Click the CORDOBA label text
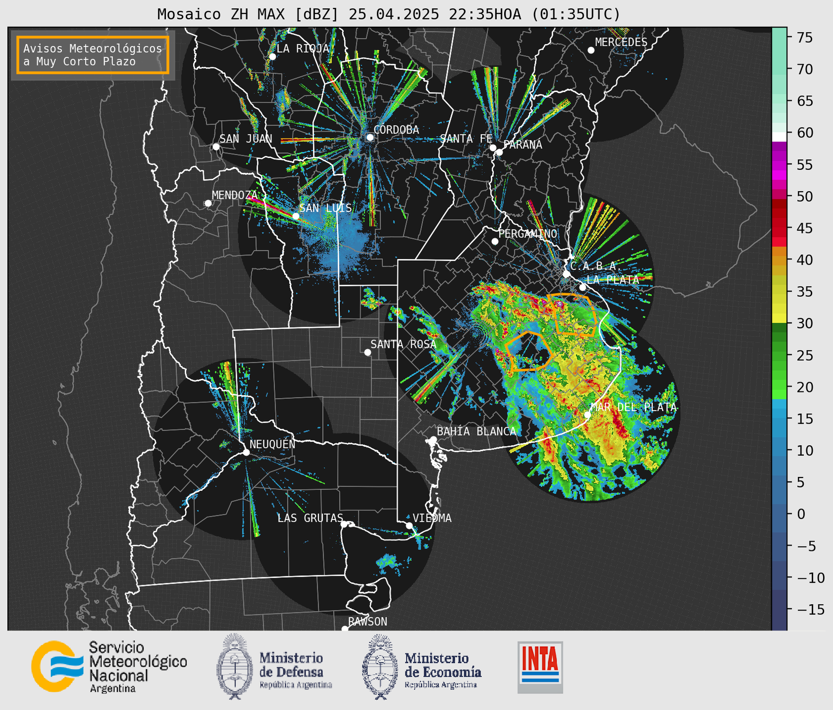This screenshot has width=833, height=710. 396,130
